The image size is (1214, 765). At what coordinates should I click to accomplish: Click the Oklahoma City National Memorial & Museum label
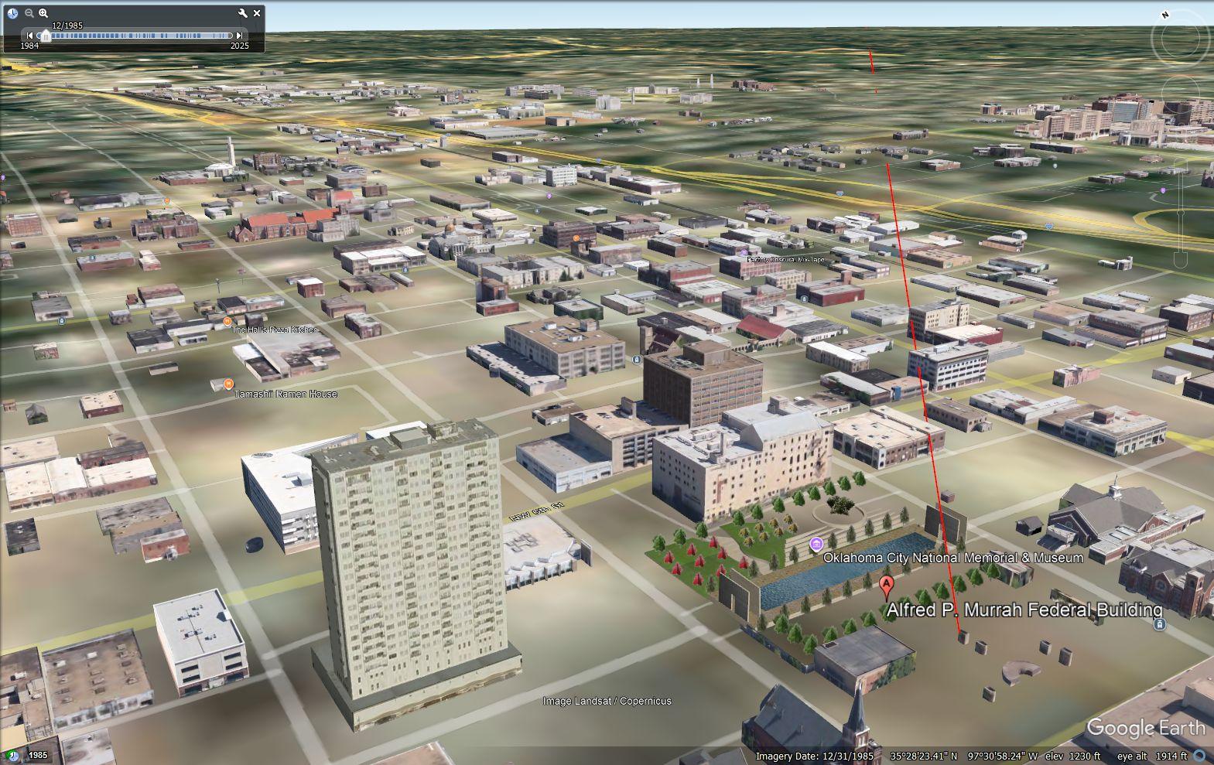click(x=952, y=558)
